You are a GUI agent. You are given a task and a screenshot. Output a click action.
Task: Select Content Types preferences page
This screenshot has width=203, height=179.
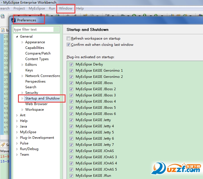click(x=37, y=59)
